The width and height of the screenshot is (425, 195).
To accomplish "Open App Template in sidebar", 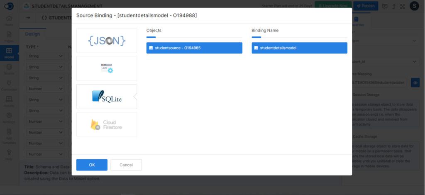I will pos(9,136).
